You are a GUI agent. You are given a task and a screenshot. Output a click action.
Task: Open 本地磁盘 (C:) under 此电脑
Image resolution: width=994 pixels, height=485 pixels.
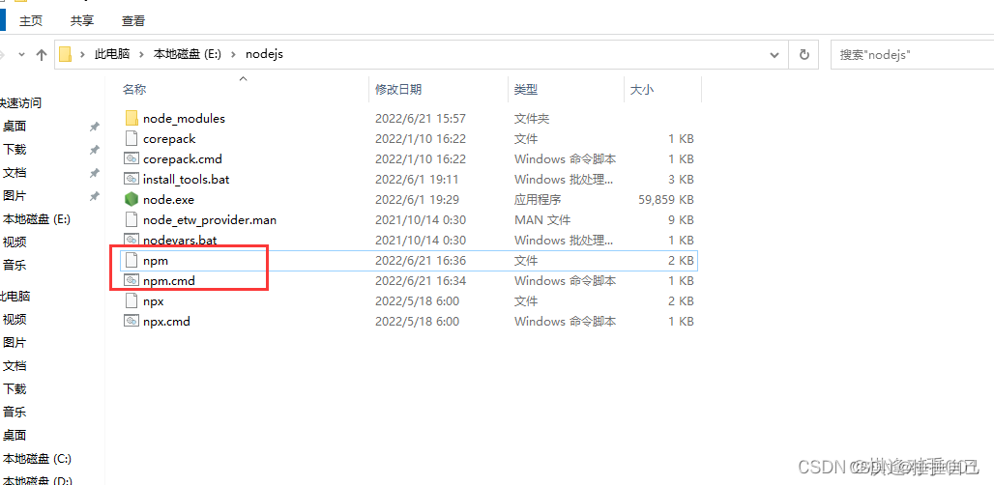tap(37, 458)
